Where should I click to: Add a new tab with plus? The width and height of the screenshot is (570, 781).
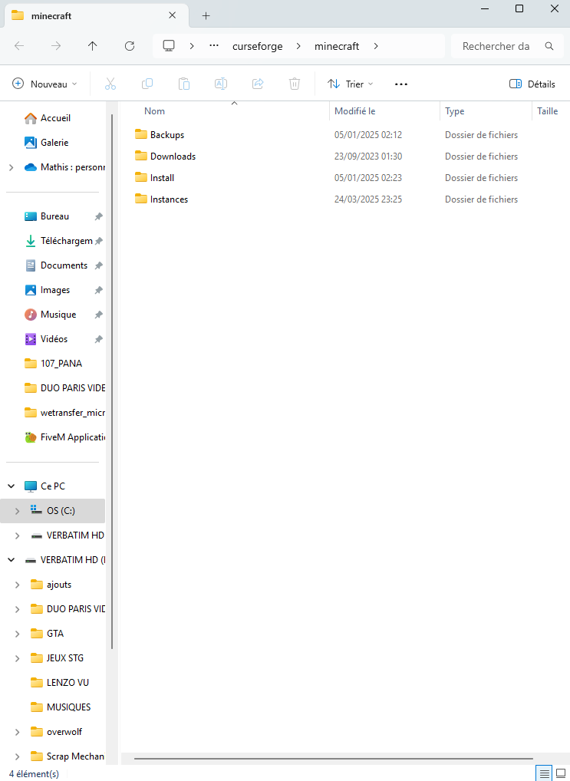(x=206, y=16)
